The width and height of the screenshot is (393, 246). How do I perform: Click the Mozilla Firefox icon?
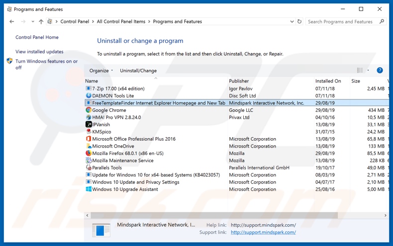(89, 153)
